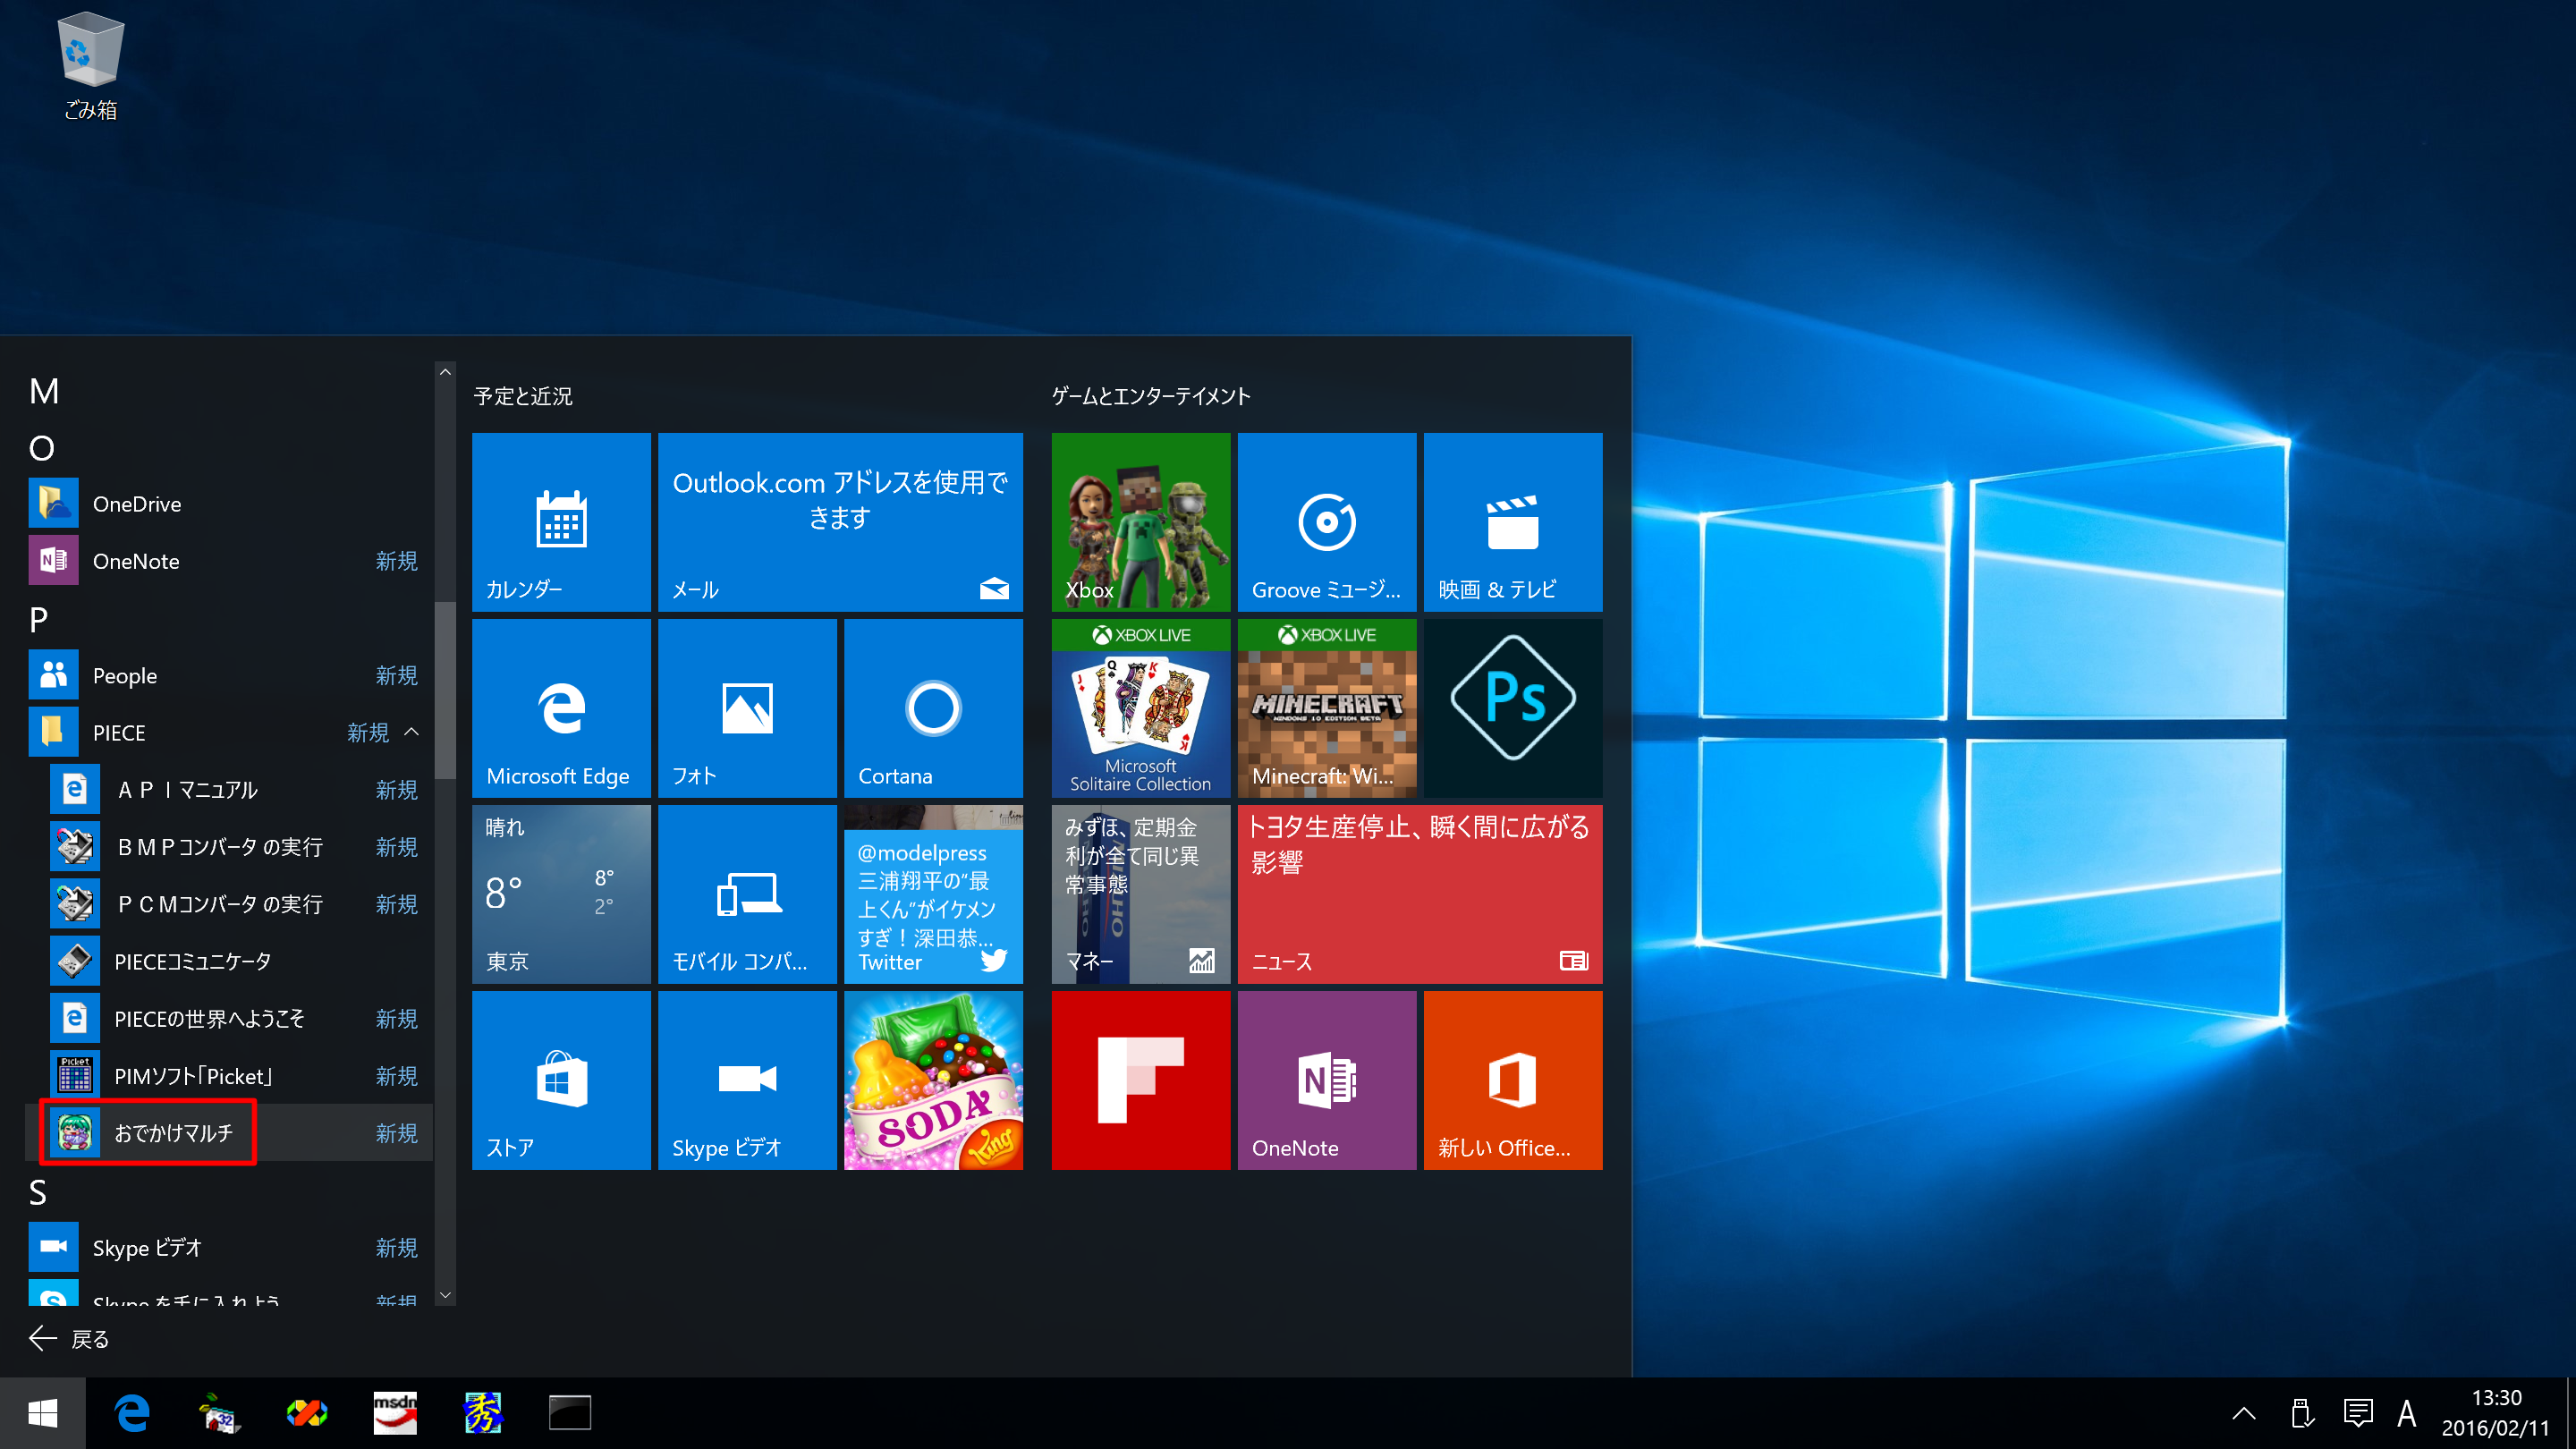Launch PIECEコミュニケータ
This screenshot has width=2576, height=1449.
(229, 961)
